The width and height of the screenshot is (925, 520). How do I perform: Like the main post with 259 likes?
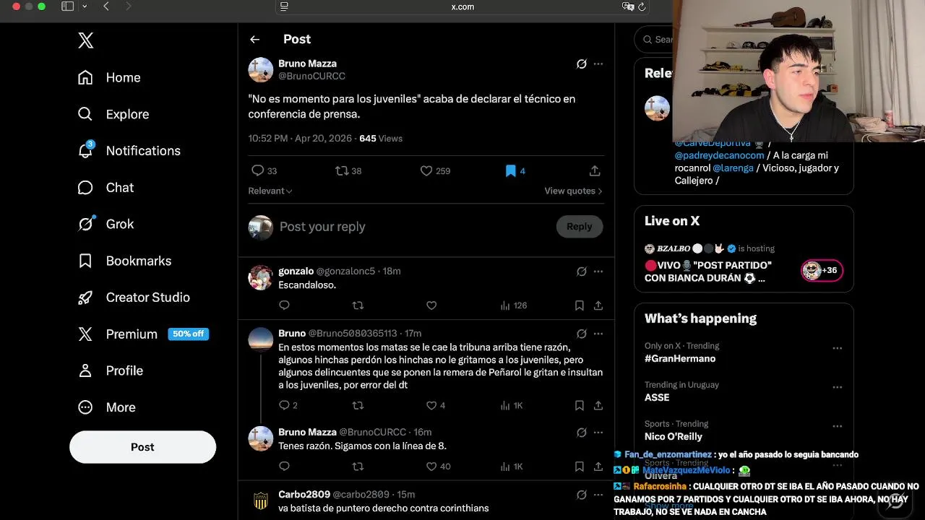point(435,170)
